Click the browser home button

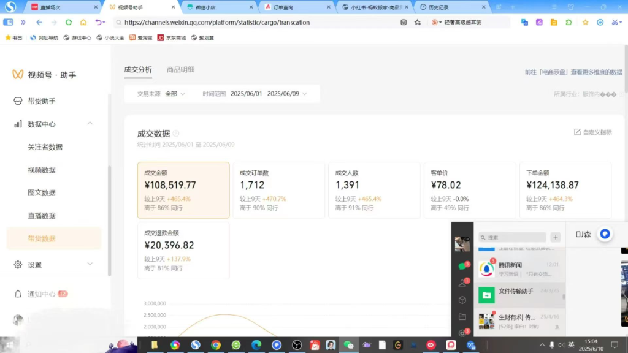[83, 22]
